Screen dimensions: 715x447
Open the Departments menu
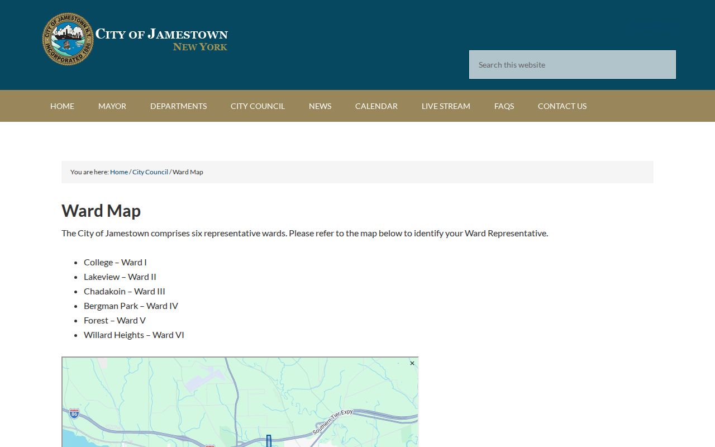[178, 106]
